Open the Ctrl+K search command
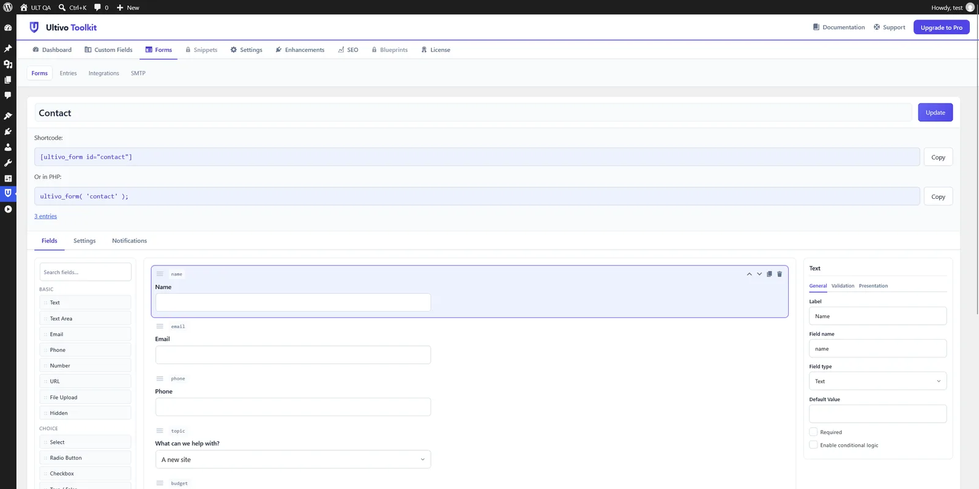The image size is (979, 489). (72, 7)
